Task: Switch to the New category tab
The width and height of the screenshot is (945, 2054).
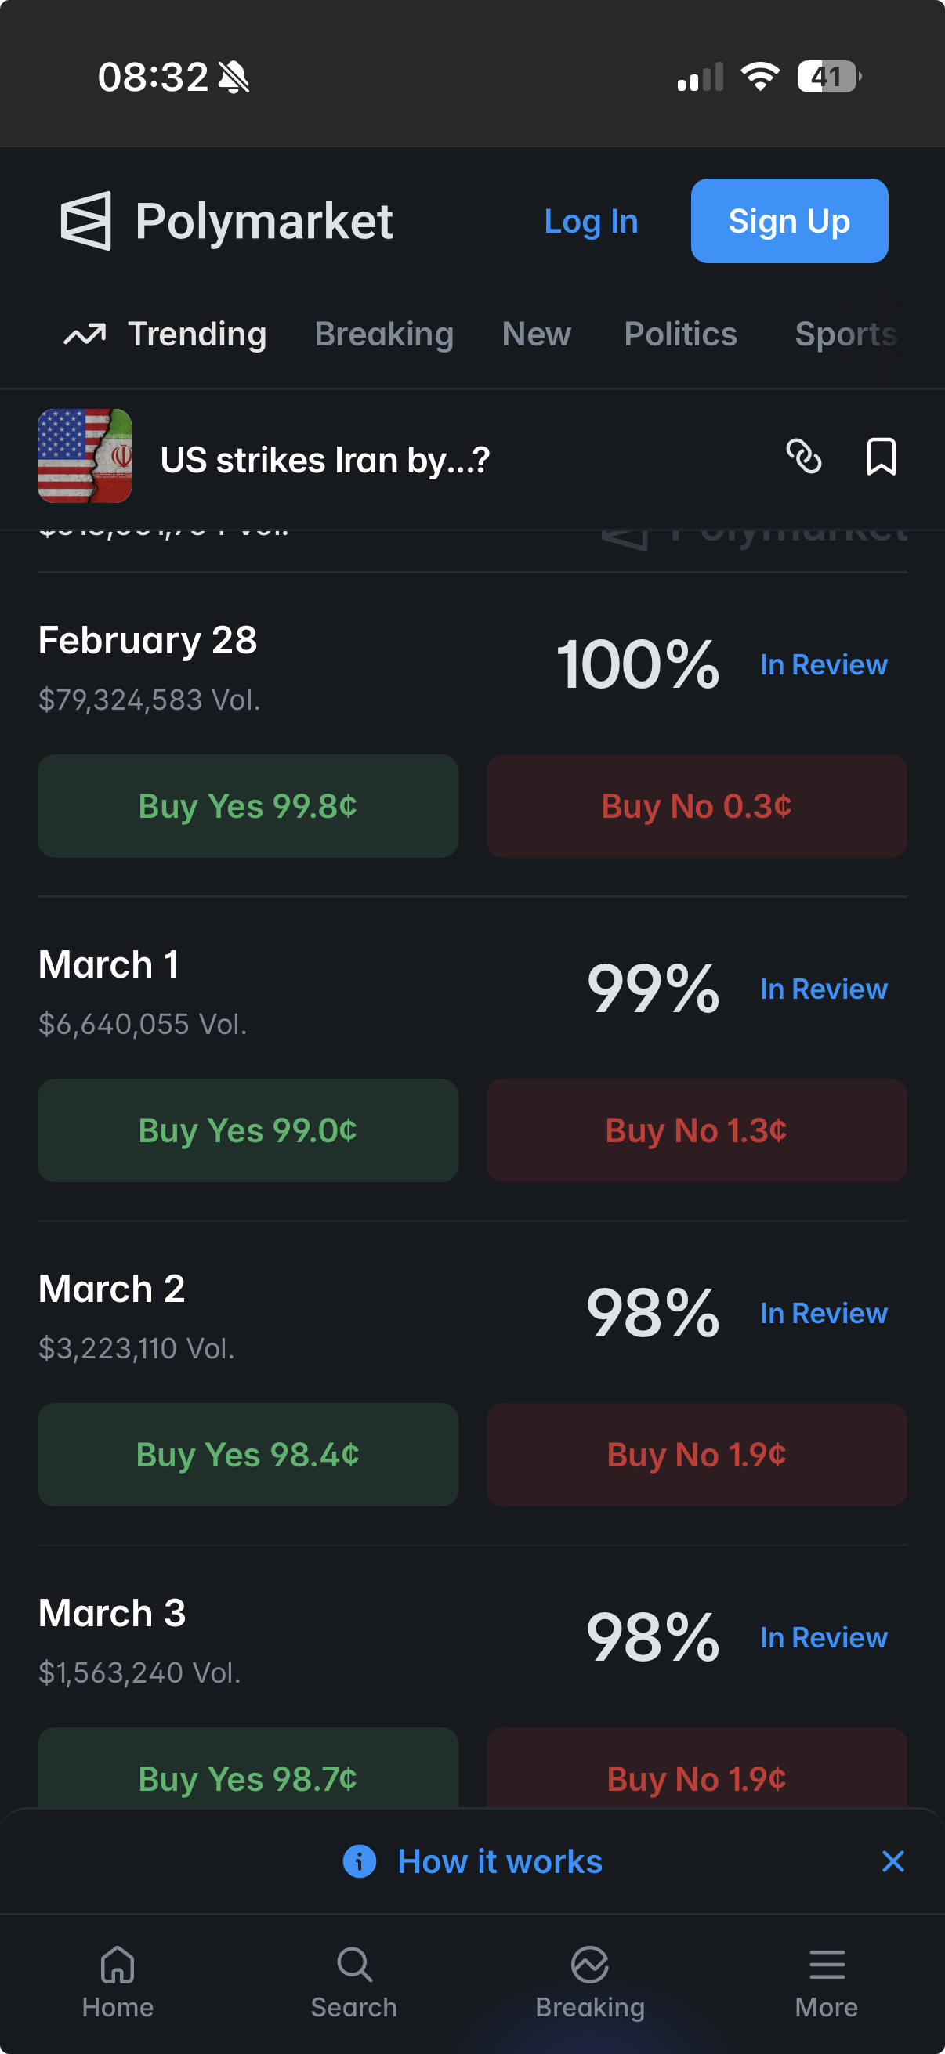Action: point(537,334)
